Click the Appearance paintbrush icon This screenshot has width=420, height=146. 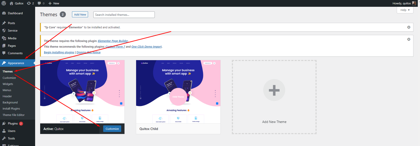click(x=4, y=63)
